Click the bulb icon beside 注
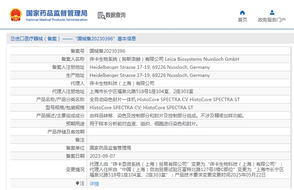Screen dimensions: 294x190 tap(77, 183)
